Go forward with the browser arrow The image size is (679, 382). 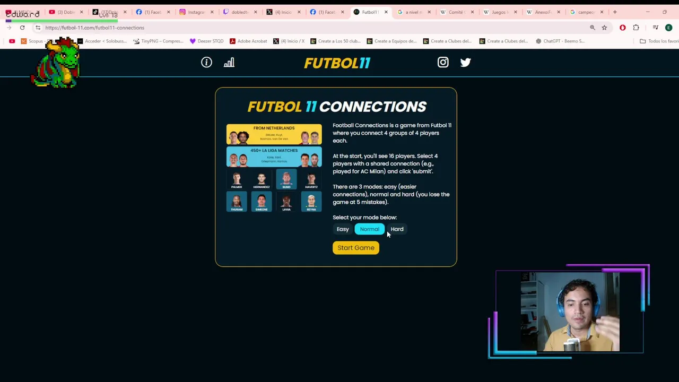[9, 28]
